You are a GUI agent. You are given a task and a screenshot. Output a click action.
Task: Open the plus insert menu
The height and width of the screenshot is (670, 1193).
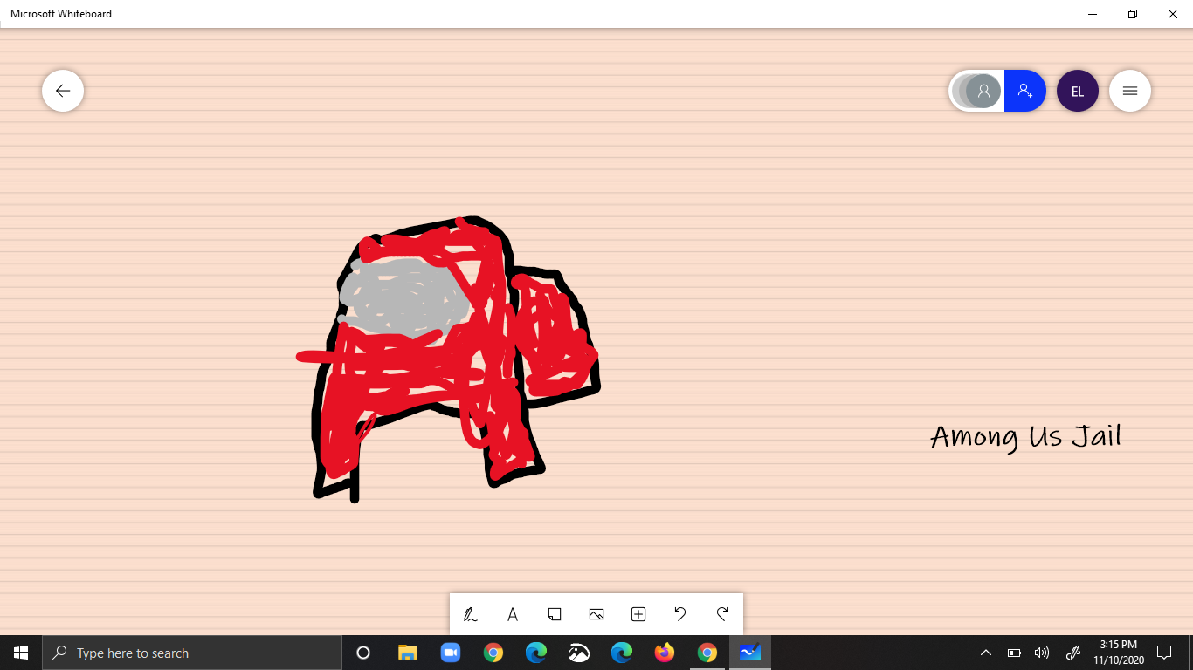[x=638, y=614]
